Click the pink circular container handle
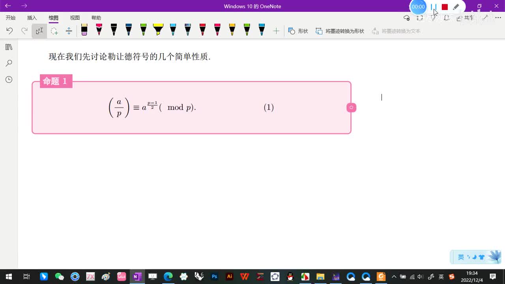This screenshot has width=505, height=284. click(x=351, y=107)
